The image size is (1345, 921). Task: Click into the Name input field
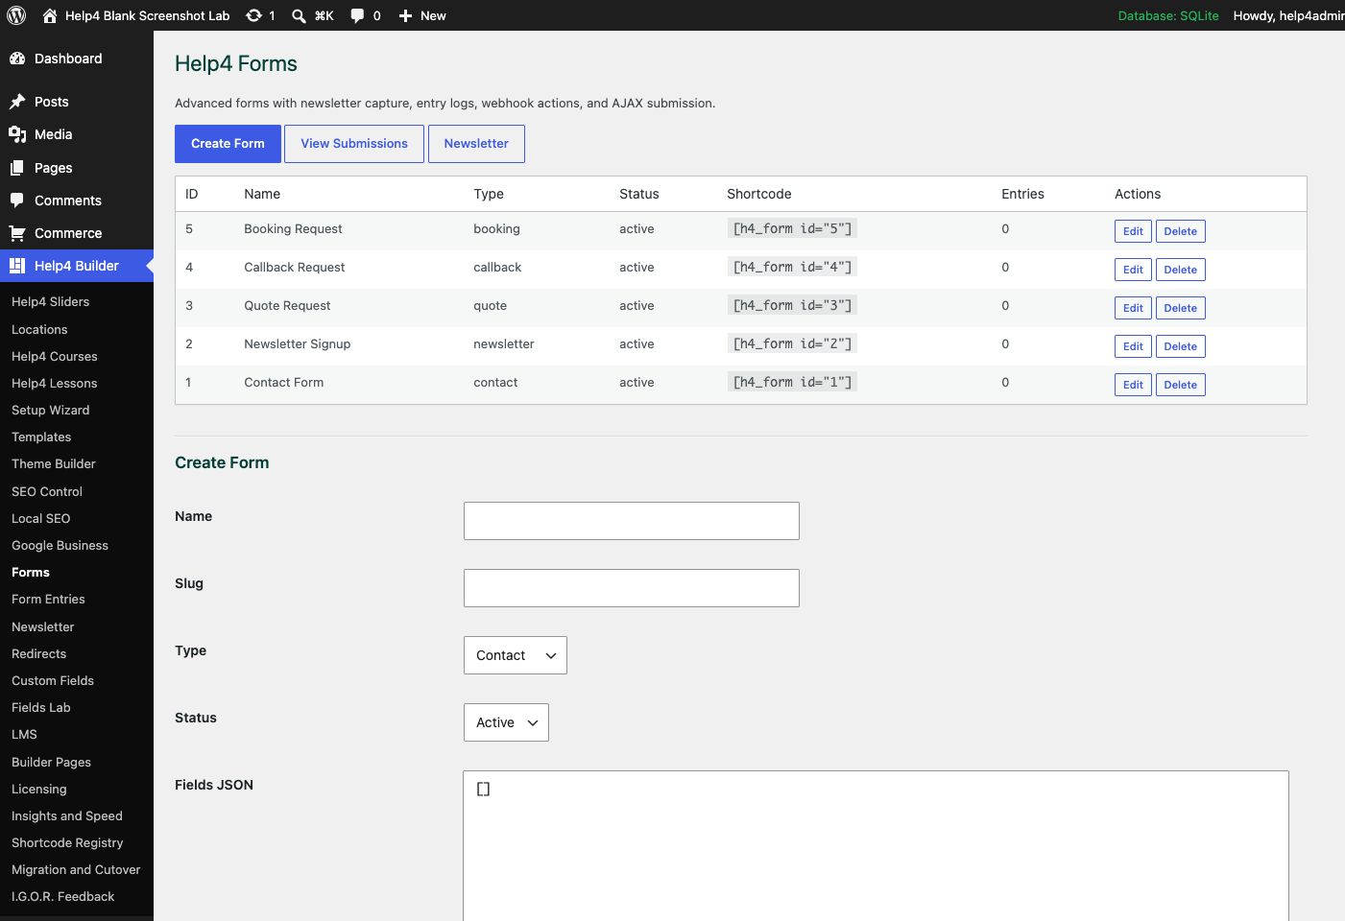[x=632, y=521]
